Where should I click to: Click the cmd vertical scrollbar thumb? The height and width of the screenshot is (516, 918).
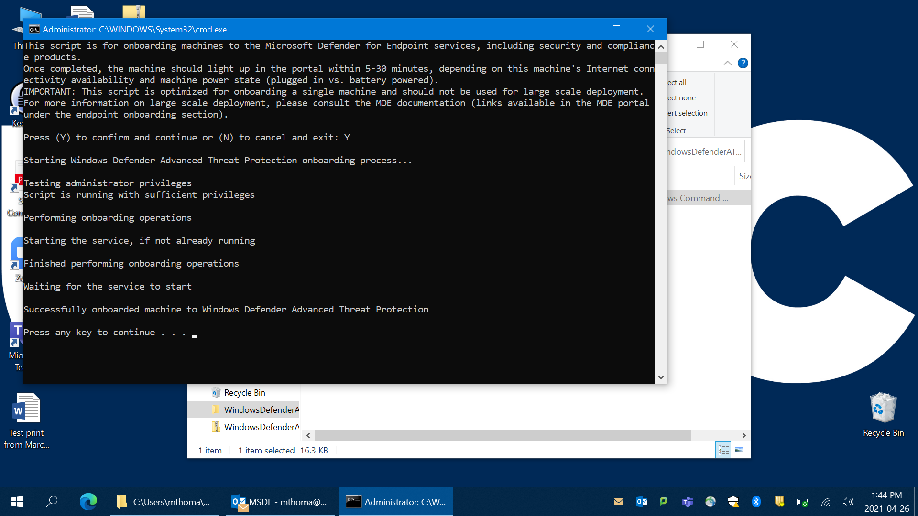(x=661, y=58)
